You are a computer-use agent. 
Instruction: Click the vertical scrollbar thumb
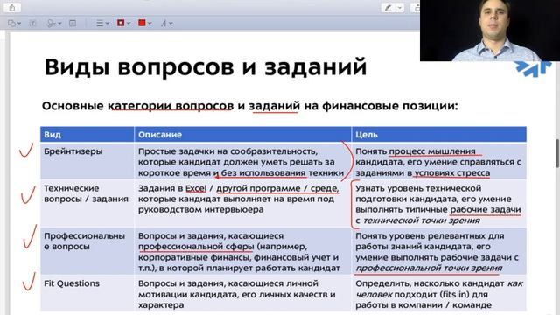[557, 153]
